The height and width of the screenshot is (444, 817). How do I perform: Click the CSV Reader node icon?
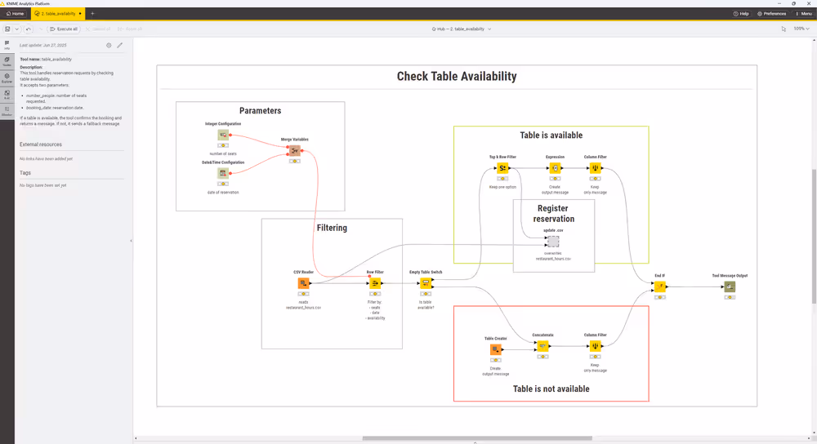(x=303, y=283)
